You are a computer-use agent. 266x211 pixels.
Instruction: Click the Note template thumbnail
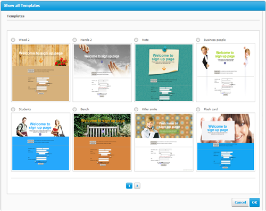point(164,73)
